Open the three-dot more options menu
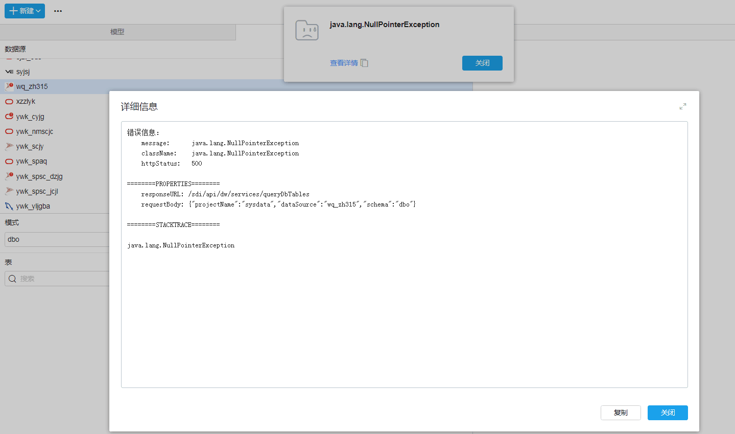Viewport: 735px width, 434px height. coord(58,11)
